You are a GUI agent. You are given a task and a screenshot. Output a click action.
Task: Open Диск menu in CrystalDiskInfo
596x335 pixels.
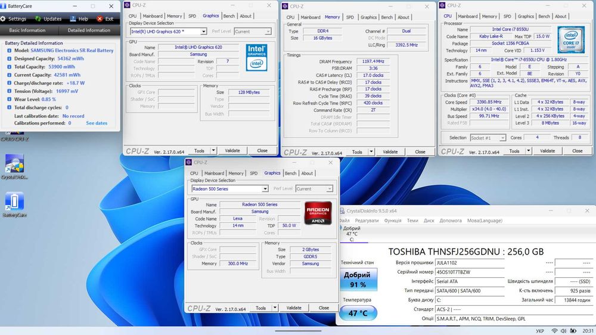(429, 221)
